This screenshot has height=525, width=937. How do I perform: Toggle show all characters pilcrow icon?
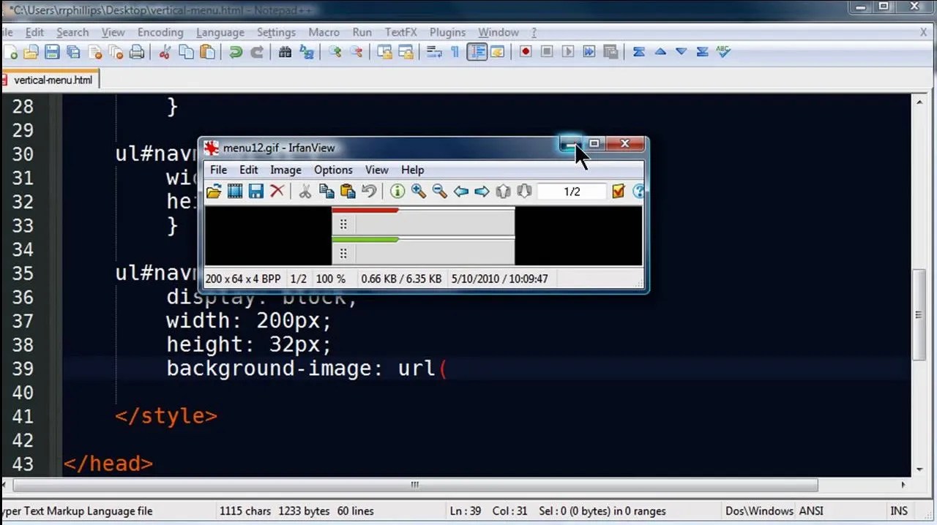tap(455, 52)
